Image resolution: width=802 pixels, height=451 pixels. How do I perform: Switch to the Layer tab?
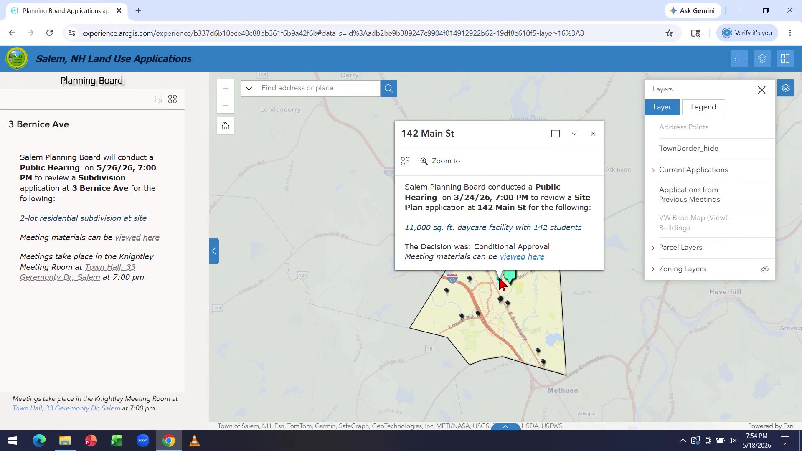point(662,107)
